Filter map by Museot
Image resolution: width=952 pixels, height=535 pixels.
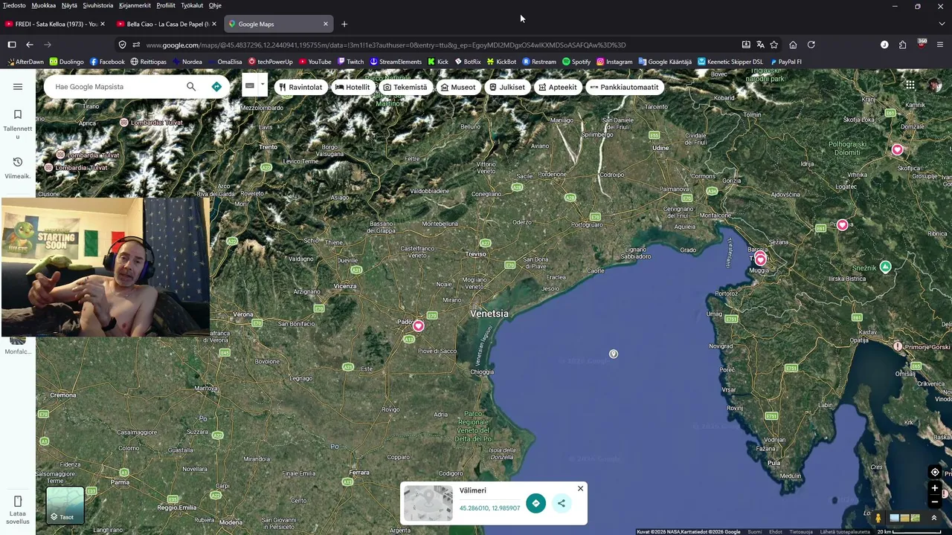(458, 87)
